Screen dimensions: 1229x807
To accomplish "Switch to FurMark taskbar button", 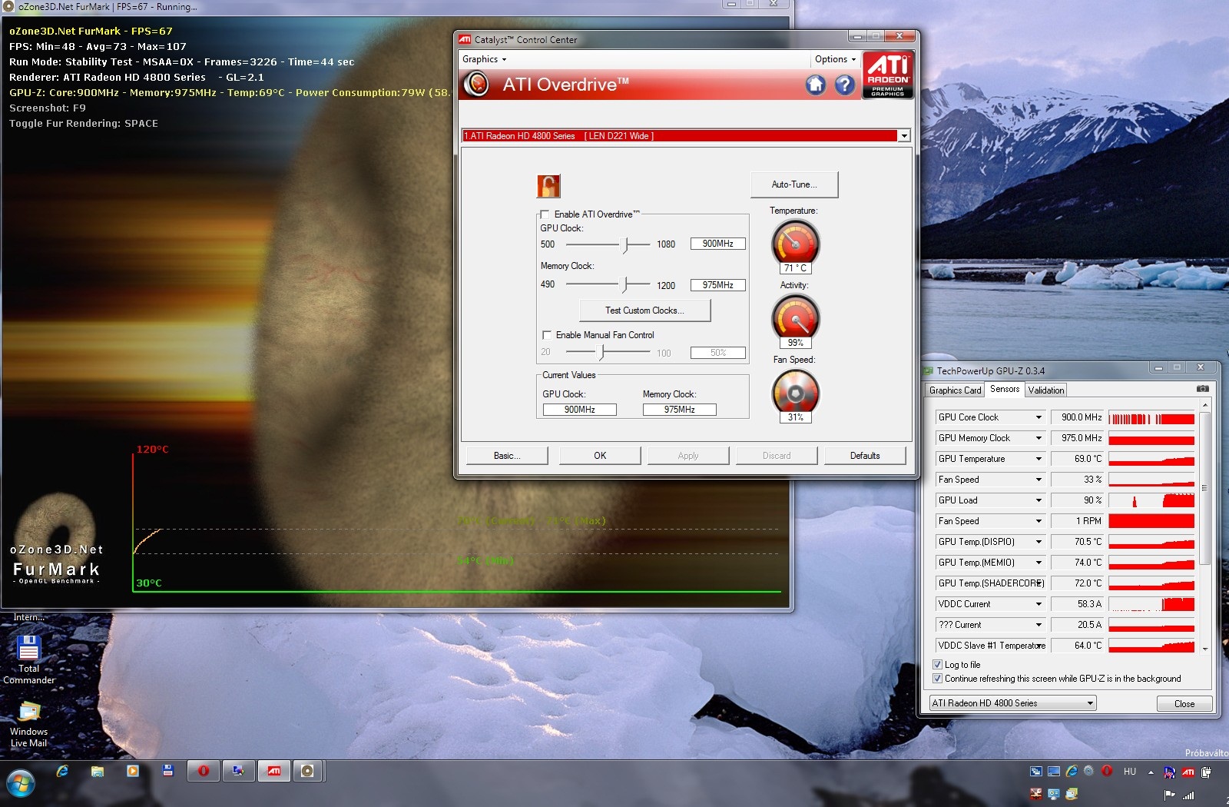I will [x=307, y=771].
